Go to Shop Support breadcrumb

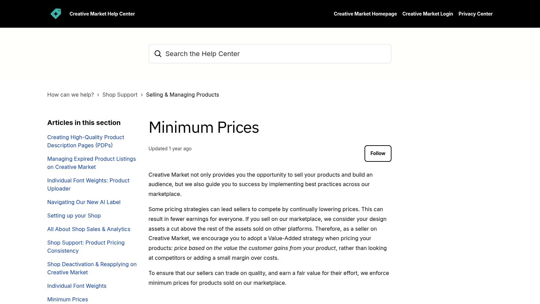[120, 95]
